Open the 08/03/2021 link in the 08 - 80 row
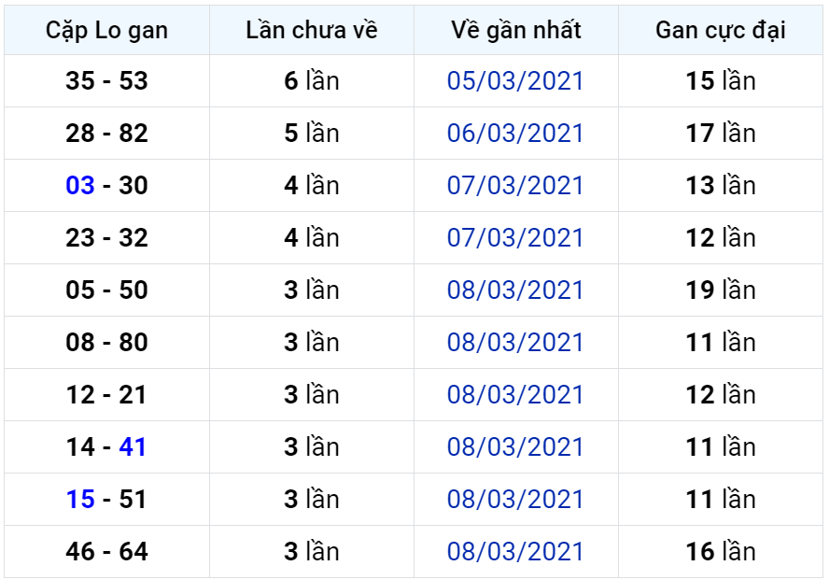This screenshot has width=829, height=580. coord(515,343)
